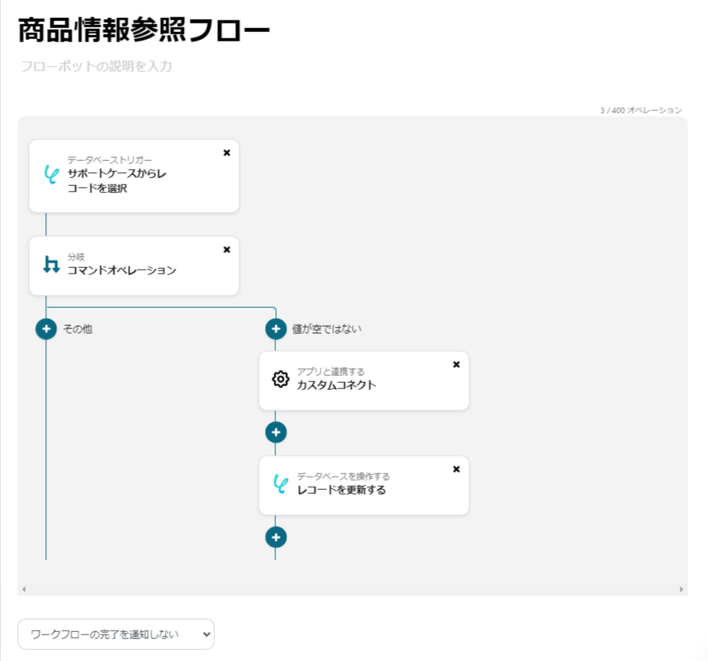Click the 3 / 400 オペレーション counter text
This screenshot has width=708, height=661.
pyautogui.click(x=641, y=110)
